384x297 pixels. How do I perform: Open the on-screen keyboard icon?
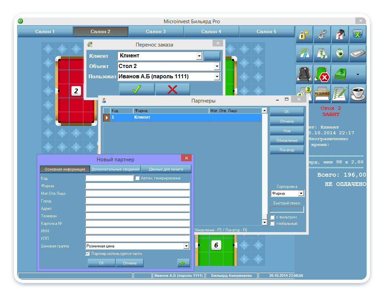[x=357, y=54]
